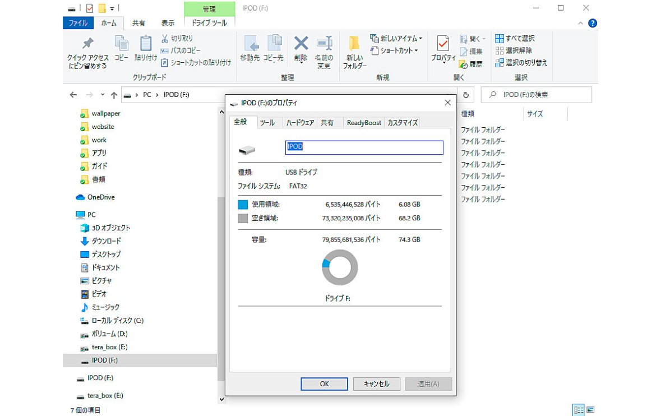The height and width of the screenshot is (416, 661).
Task: Click the blue used-space color swatch
Action: click(x=243, y=205)
